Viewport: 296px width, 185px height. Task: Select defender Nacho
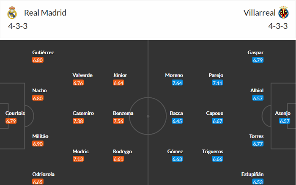click(39, 91)
